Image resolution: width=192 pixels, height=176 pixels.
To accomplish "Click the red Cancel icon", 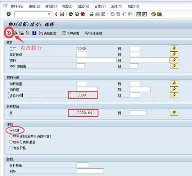I will click(83, 14).
